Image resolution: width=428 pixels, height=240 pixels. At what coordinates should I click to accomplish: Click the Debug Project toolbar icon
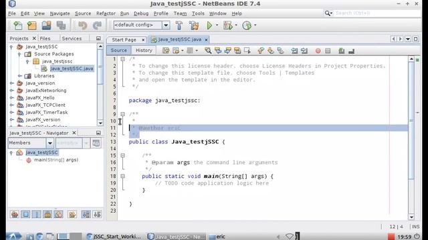pyautogui.click(x=228, y=25)
